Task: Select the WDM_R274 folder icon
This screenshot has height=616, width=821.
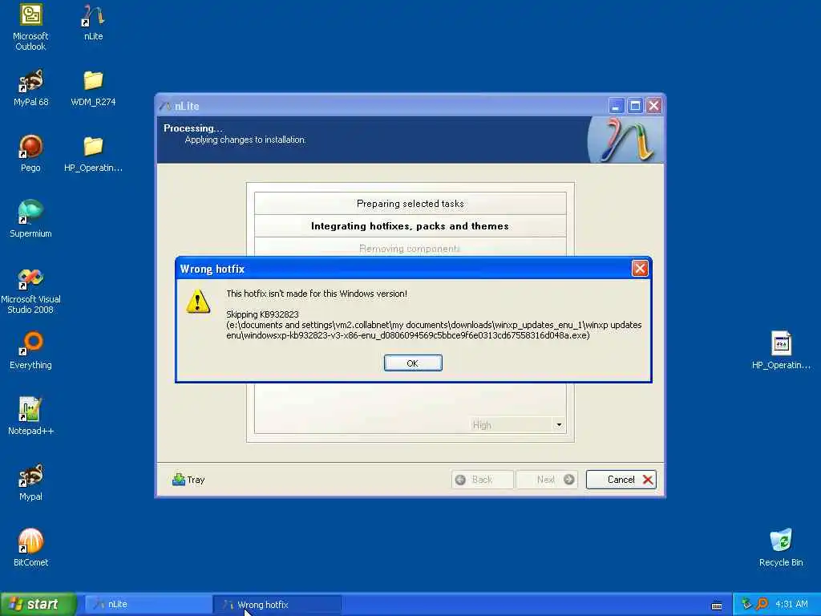Action: click(x=93, y=88)
